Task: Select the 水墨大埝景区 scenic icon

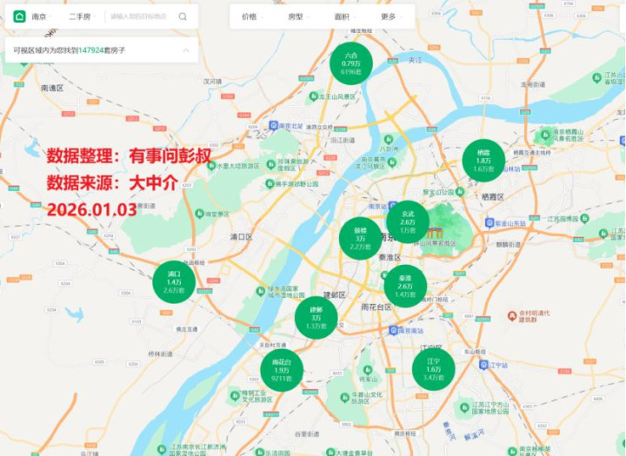Action: pos(211,166)
